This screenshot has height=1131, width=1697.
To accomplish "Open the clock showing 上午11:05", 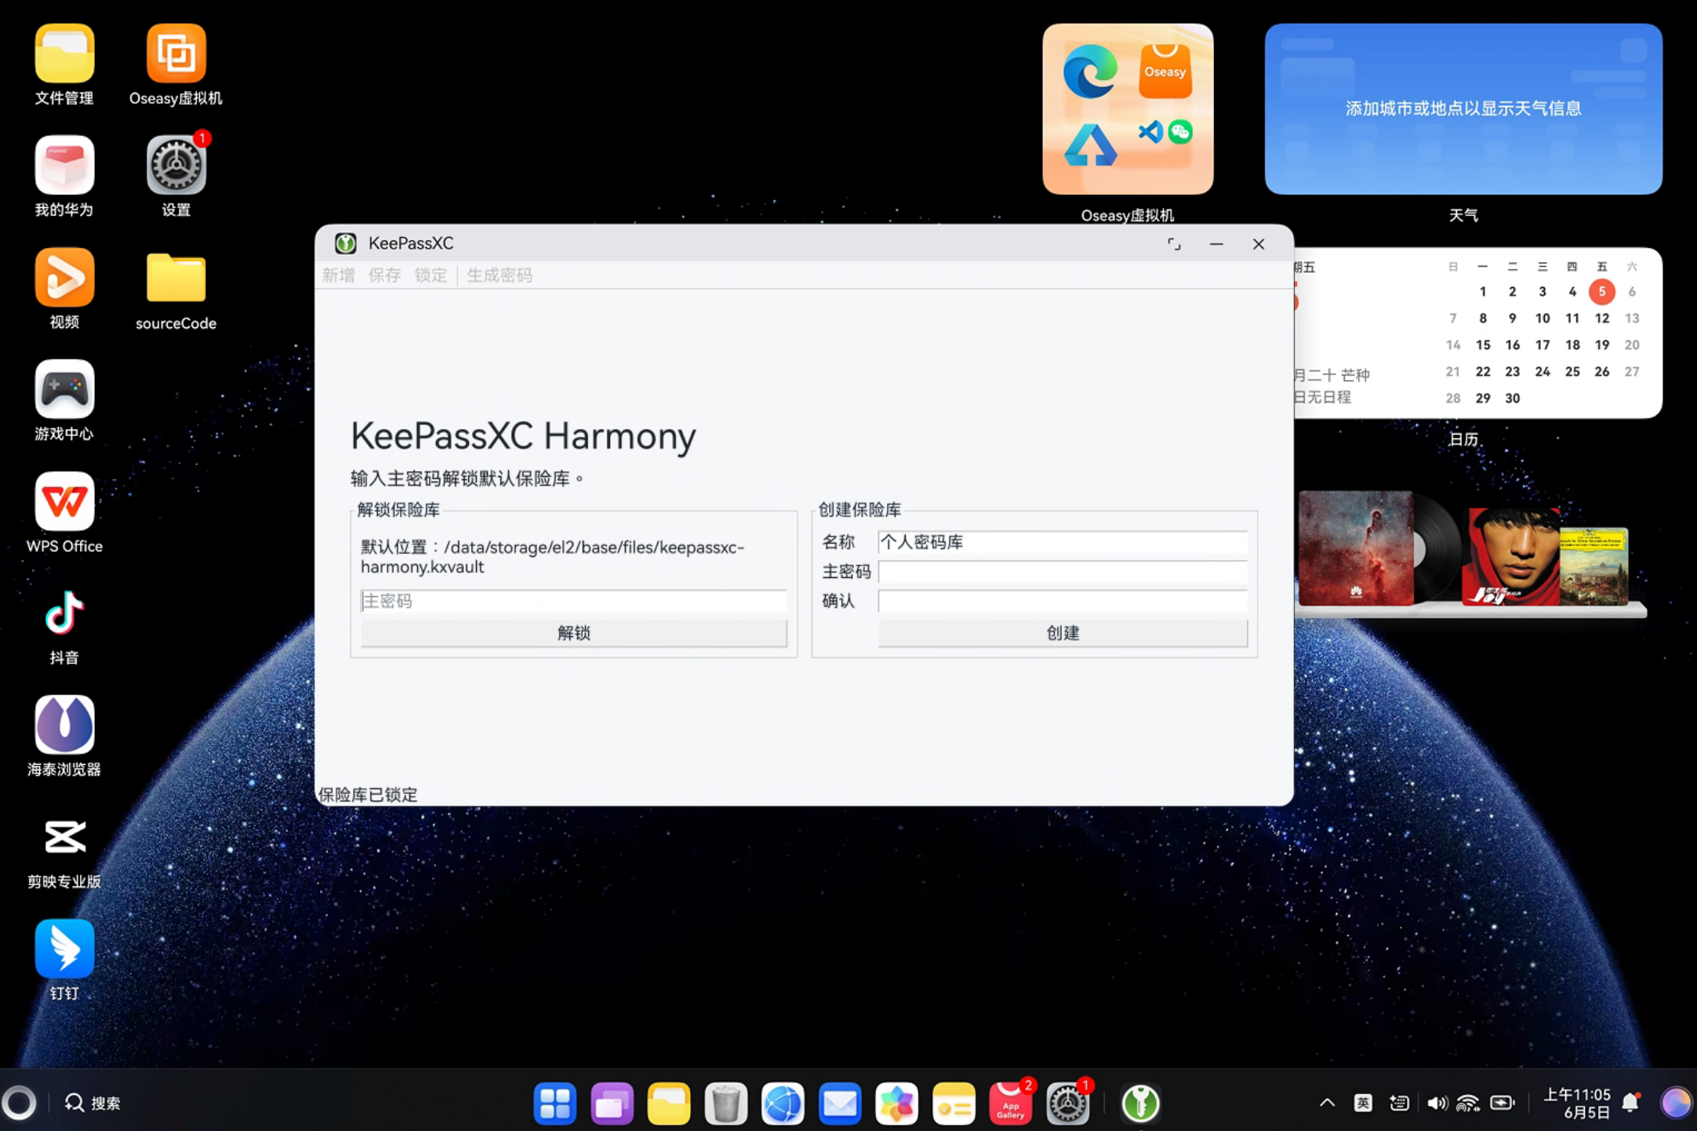I will click(1577, 1103).
